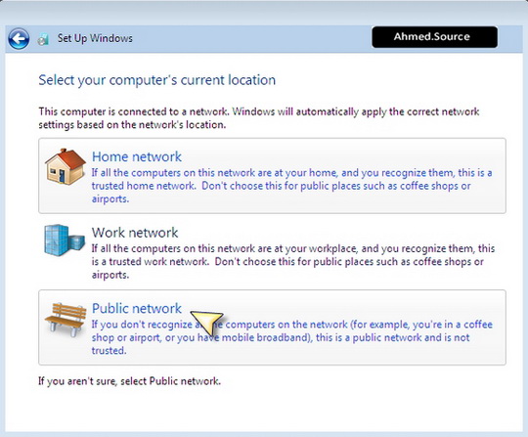The image size is (528, 437).
Task: Click the park bench icon for Public network
Action: coord(65,319)
